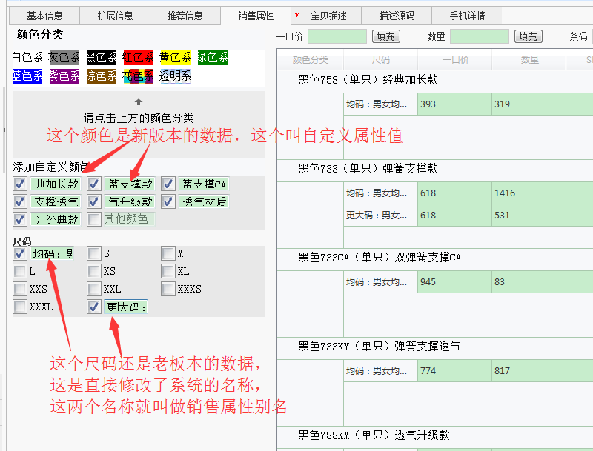This screenshot has height=451, width=593.
Task: Uncheck the 更大码 size checkbox
Action: pos(94,307)
